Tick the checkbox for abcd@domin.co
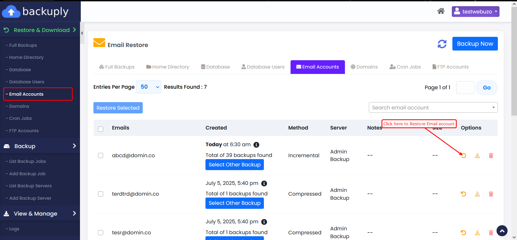Screen dimensions: 517x240 [101, 156]
